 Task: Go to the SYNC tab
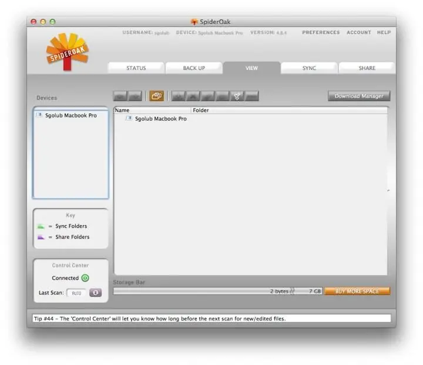point(309,68)
